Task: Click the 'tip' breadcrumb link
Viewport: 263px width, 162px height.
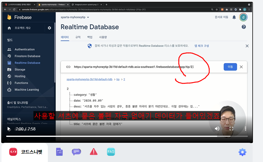Action: click(x=118, y=80)
